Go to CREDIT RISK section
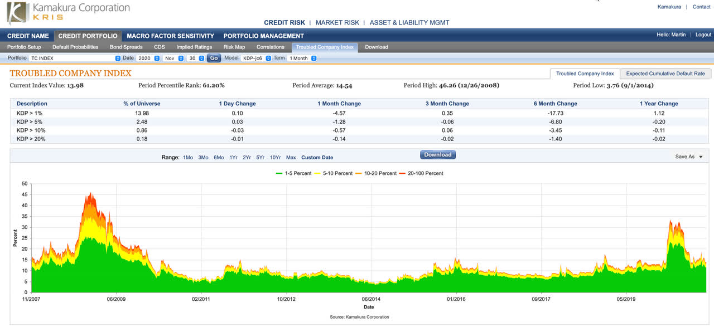 pyautogui.click(x=284, y=23)
